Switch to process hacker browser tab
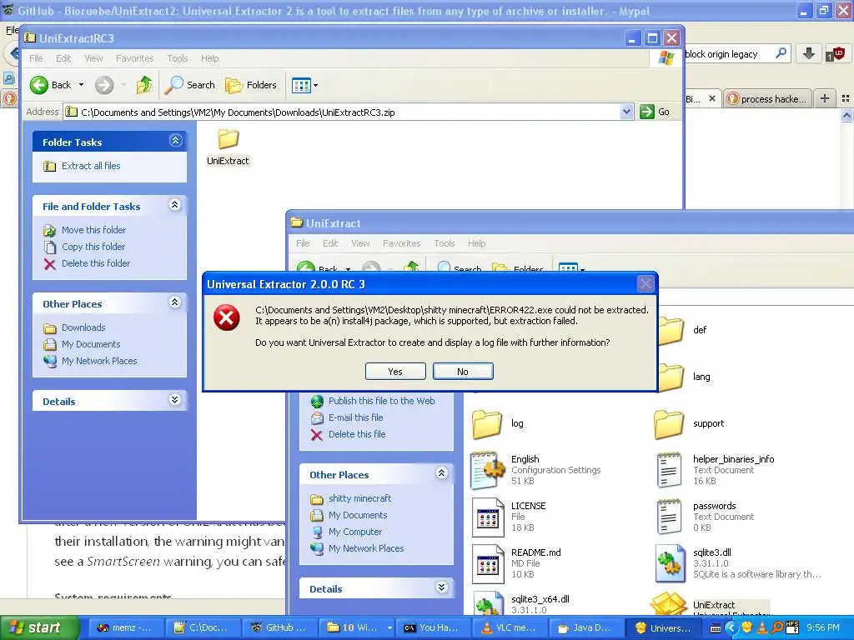854x640 pixels. 768,98
